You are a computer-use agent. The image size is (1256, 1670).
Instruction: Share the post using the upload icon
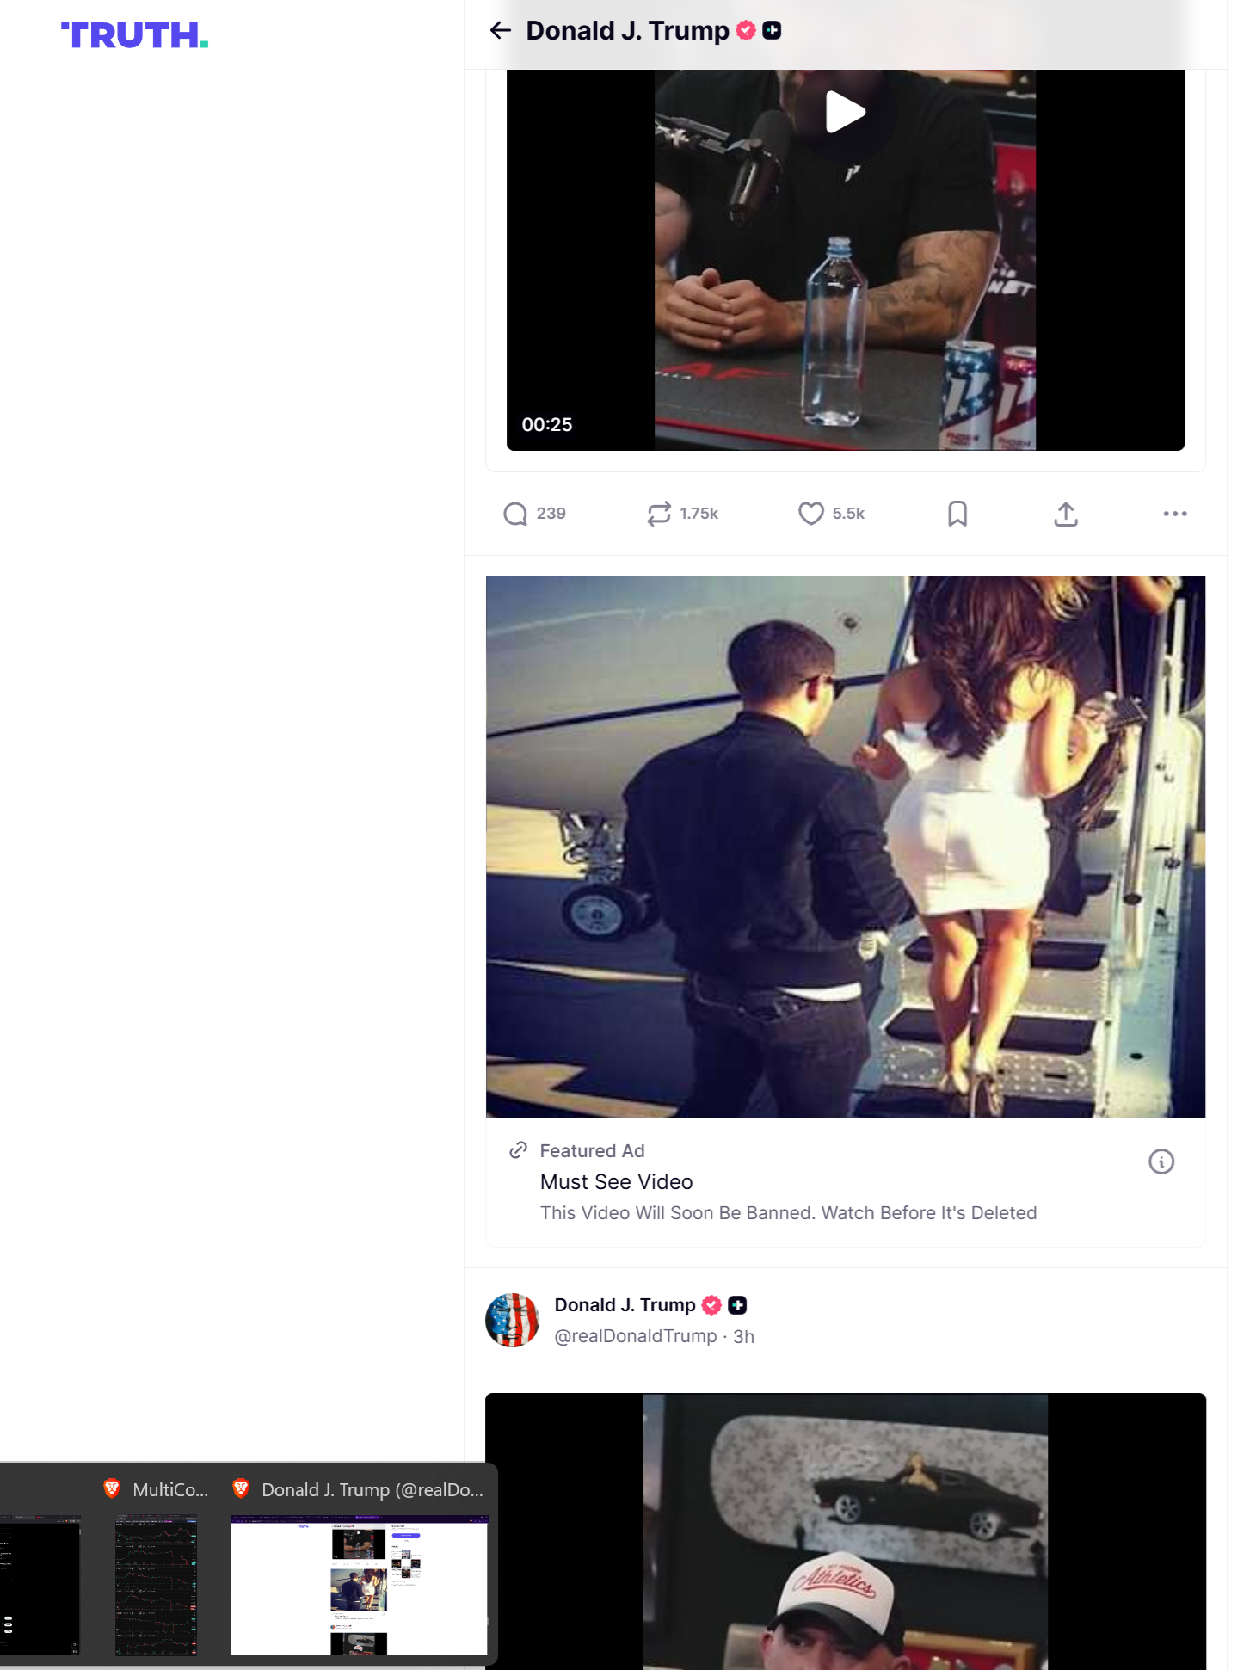(x=1066, y=514)
